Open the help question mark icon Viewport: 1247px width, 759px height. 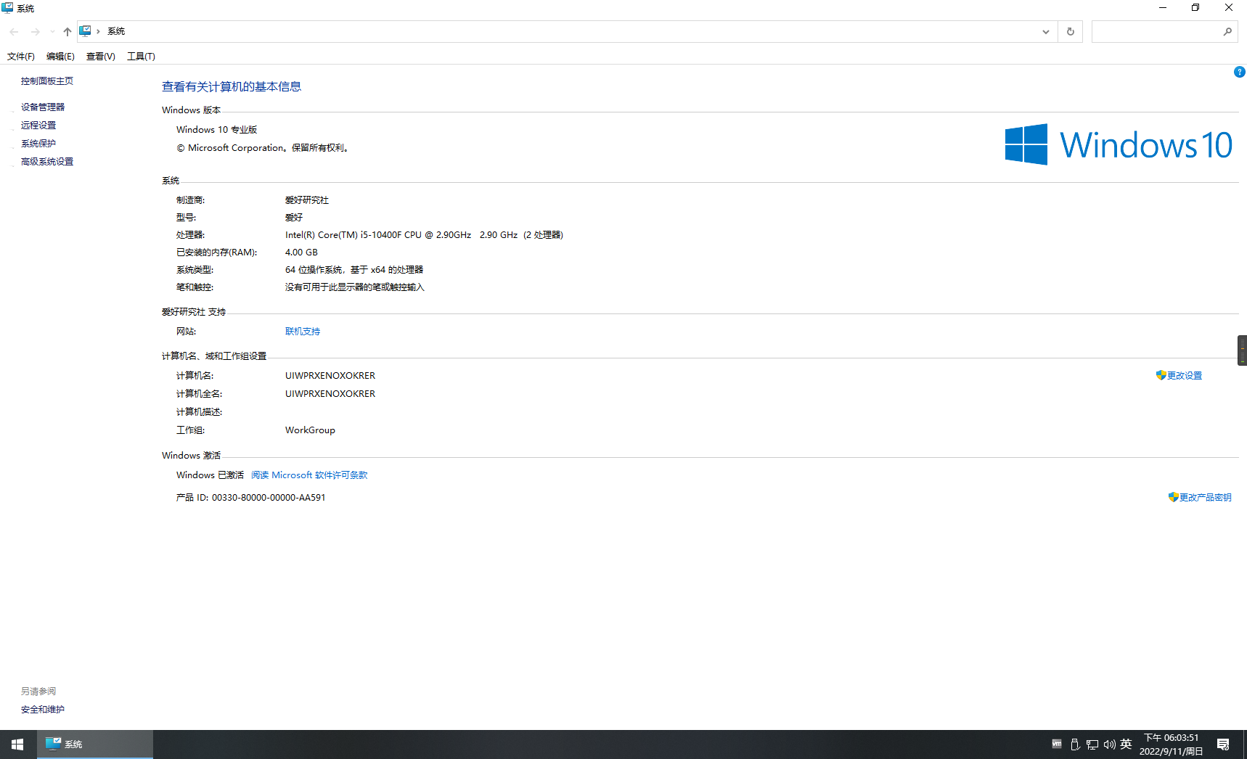coord(1239,72)
